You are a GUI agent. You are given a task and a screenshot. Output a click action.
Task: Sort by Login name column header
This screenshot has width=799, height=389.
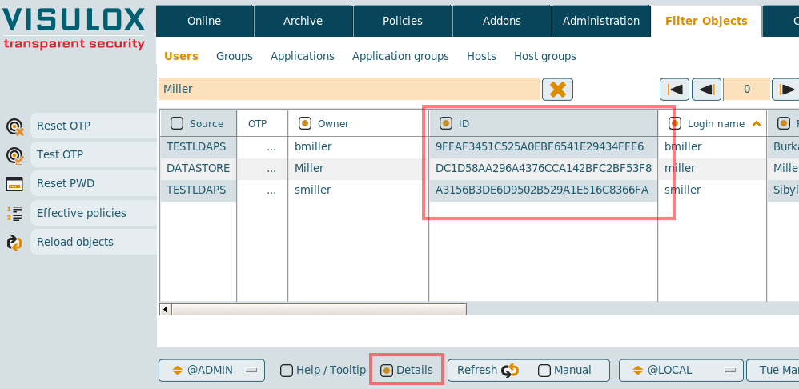716,124
